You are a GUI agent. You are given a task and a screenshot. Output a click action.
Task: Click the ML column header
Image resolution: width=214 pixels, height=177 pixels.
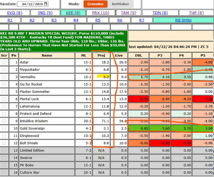[84, 55]
